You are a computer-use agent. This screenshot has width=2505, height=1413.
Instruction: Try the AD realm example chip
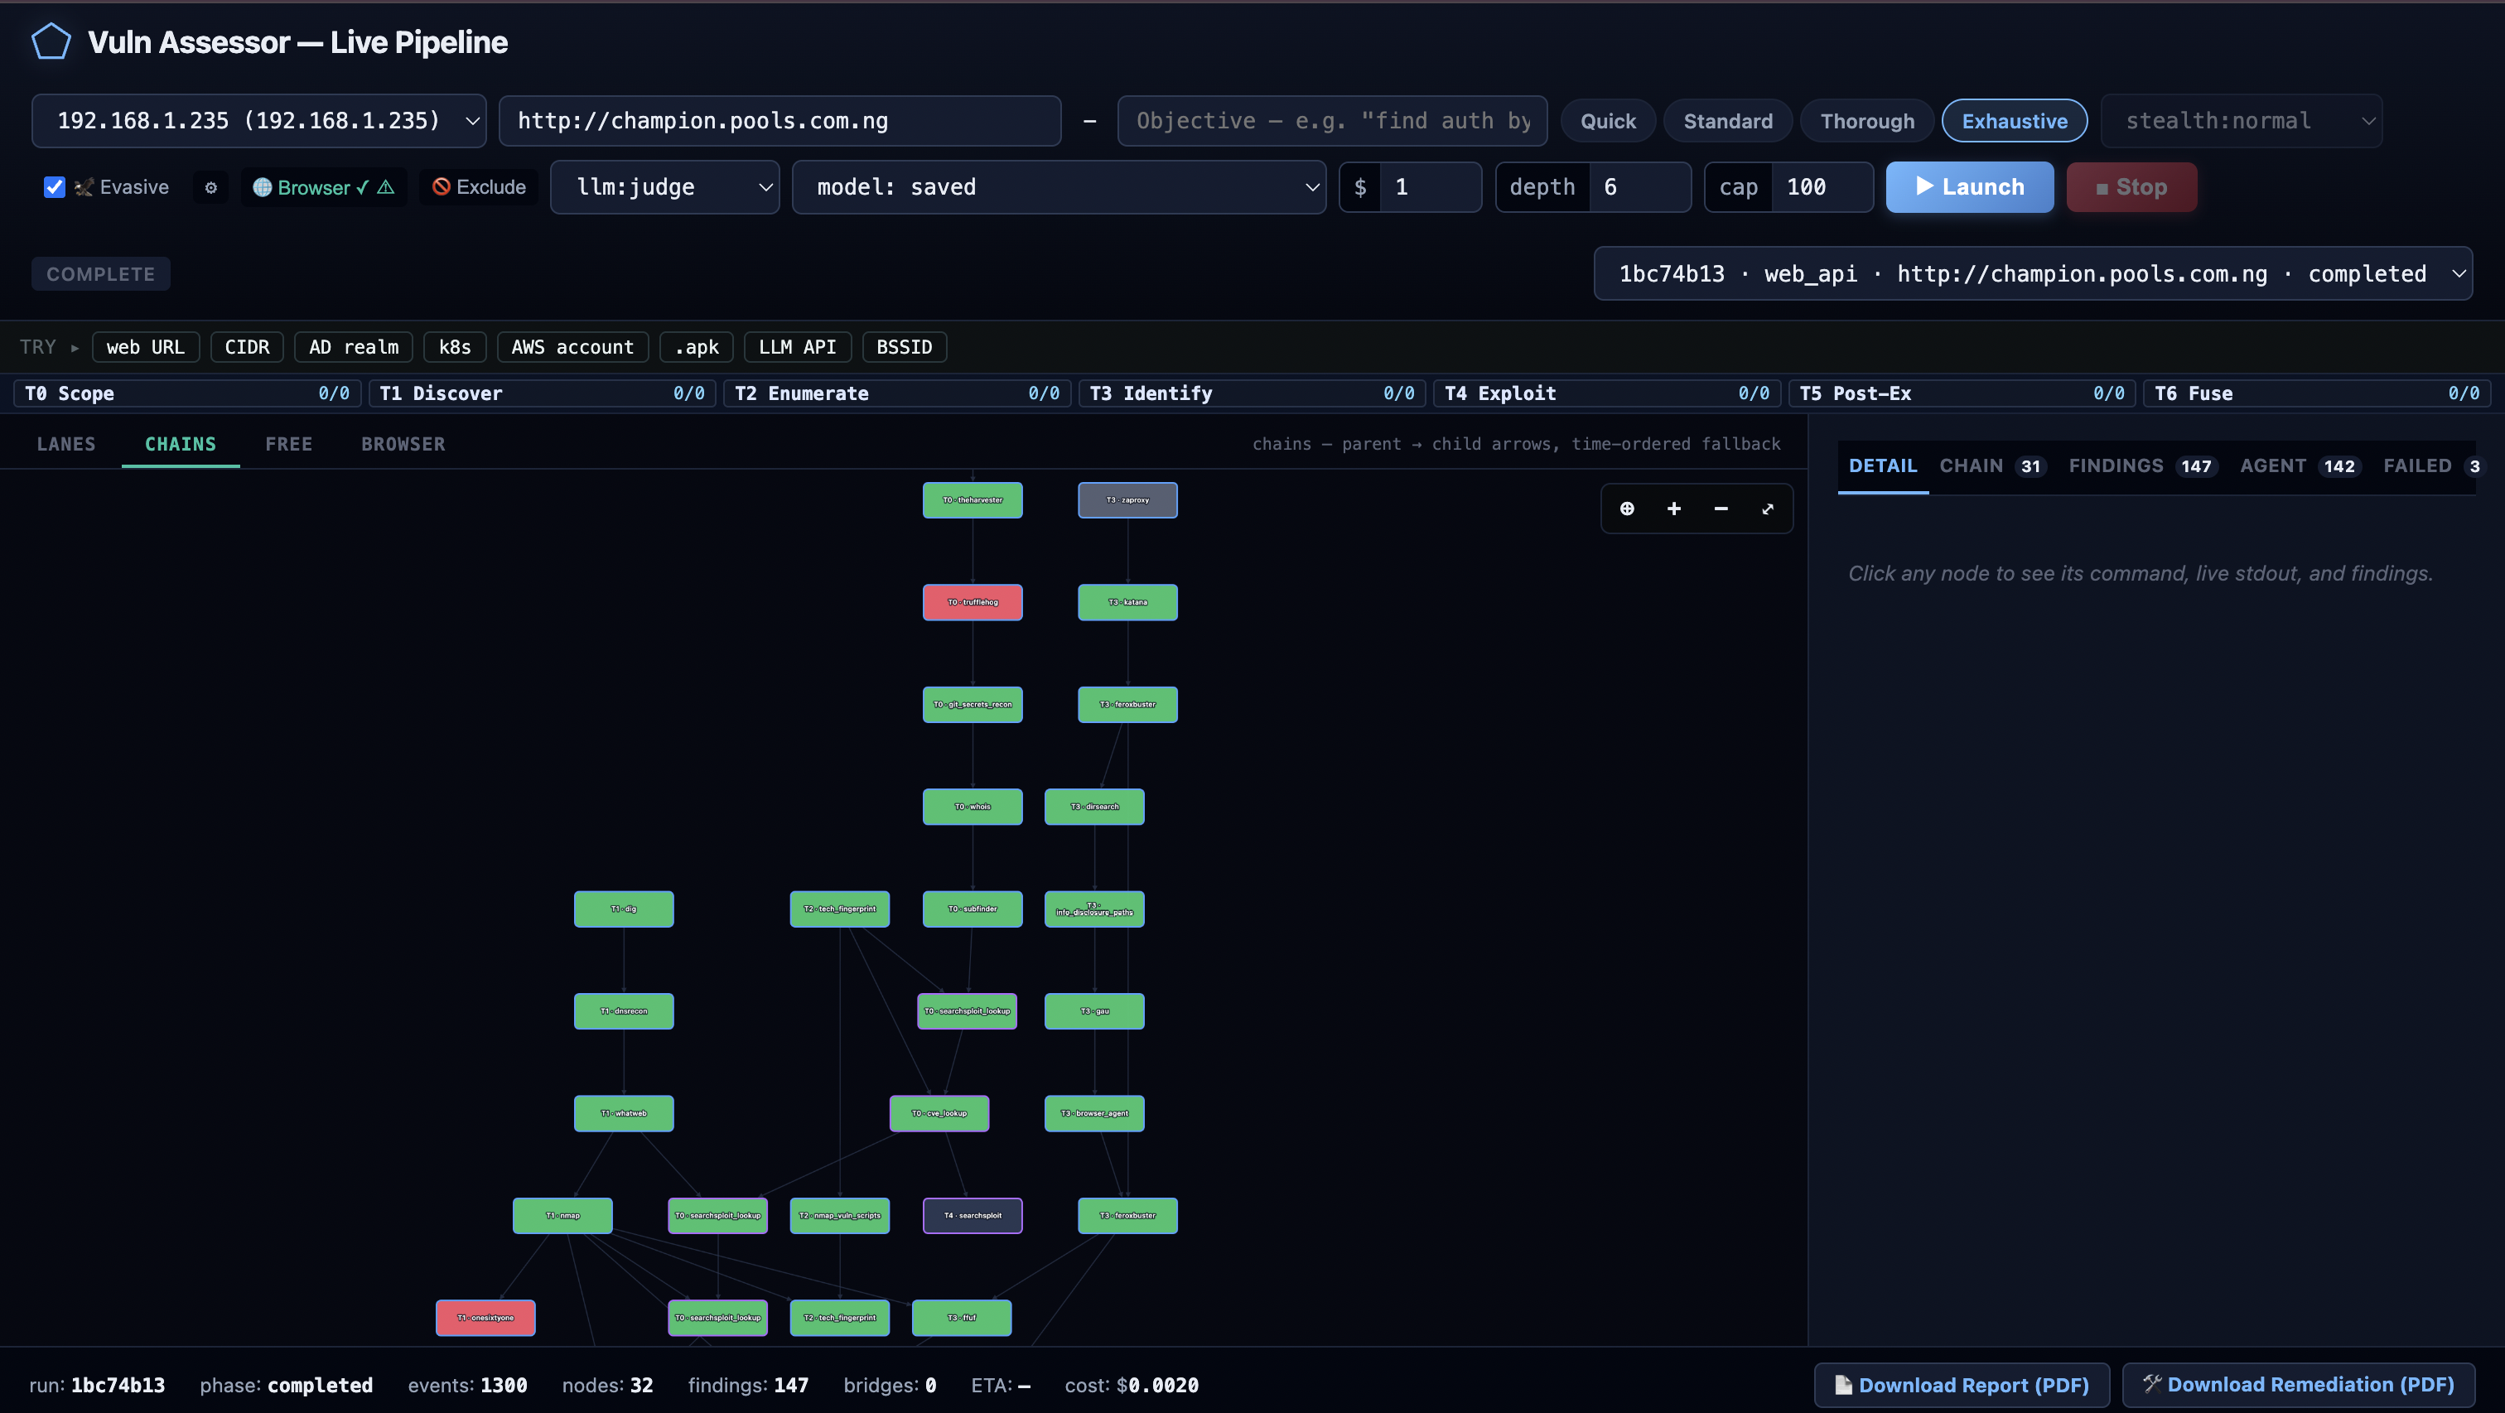coord(354,346)
